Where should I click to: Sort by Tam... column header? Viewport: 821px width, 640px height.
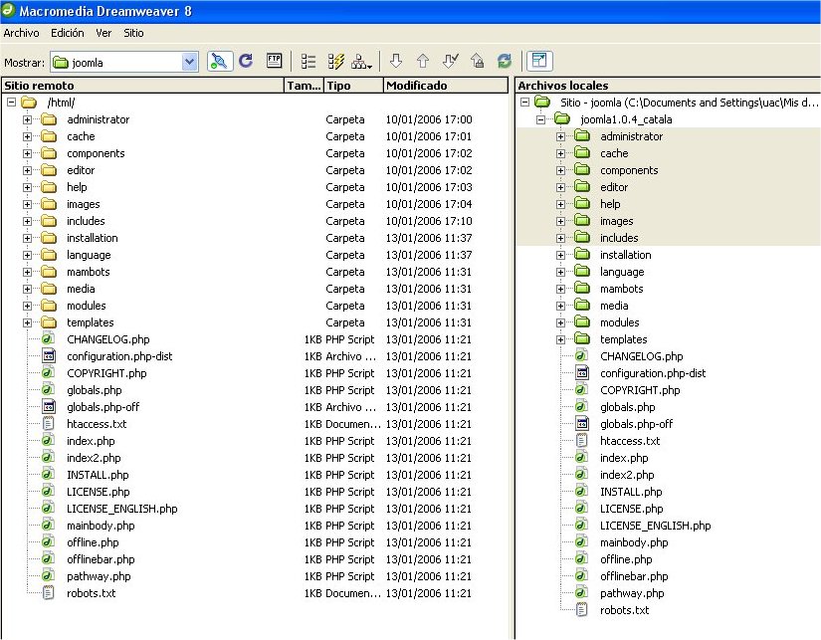point(304,86)
